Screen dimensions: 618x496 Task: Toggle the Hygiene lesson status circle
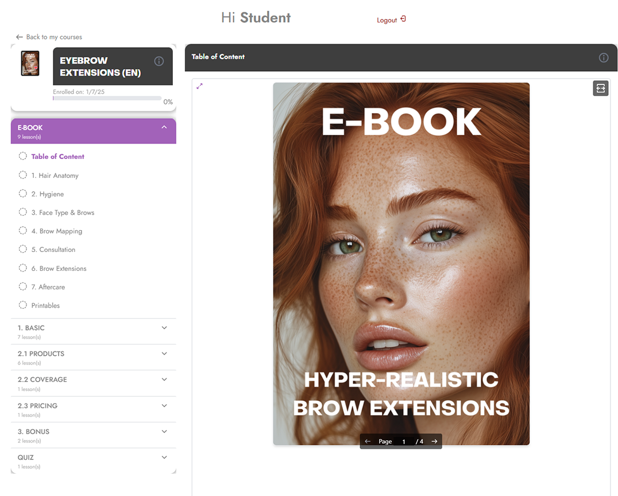pyautogui.click(x=23, y=193)
